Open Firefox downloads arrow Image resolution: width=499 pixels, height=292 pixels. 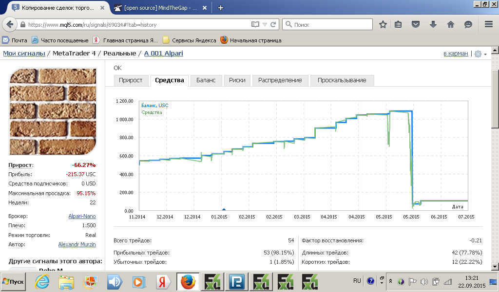click(433, 24)
